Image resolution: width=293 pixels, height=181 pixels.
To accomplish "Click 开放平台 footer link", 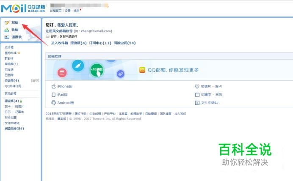I will pos(110,114).
